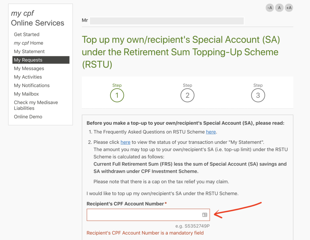Click the 'Recipient's CPF Account Number' label
This screenshot has width=310, height=240.
125,204
